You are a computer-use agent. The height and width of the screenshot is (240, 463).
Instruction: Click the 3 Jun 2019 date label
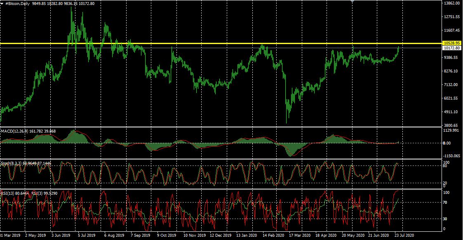(61, 235)
